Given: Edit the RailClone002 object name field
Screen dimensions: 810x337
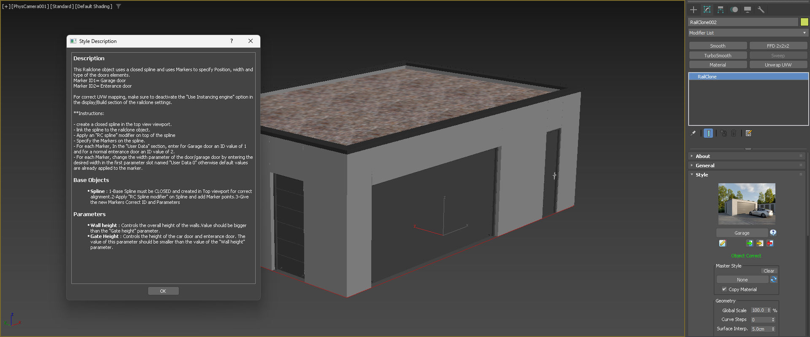Looking at the screenshot, I should [x=743, y=22].
